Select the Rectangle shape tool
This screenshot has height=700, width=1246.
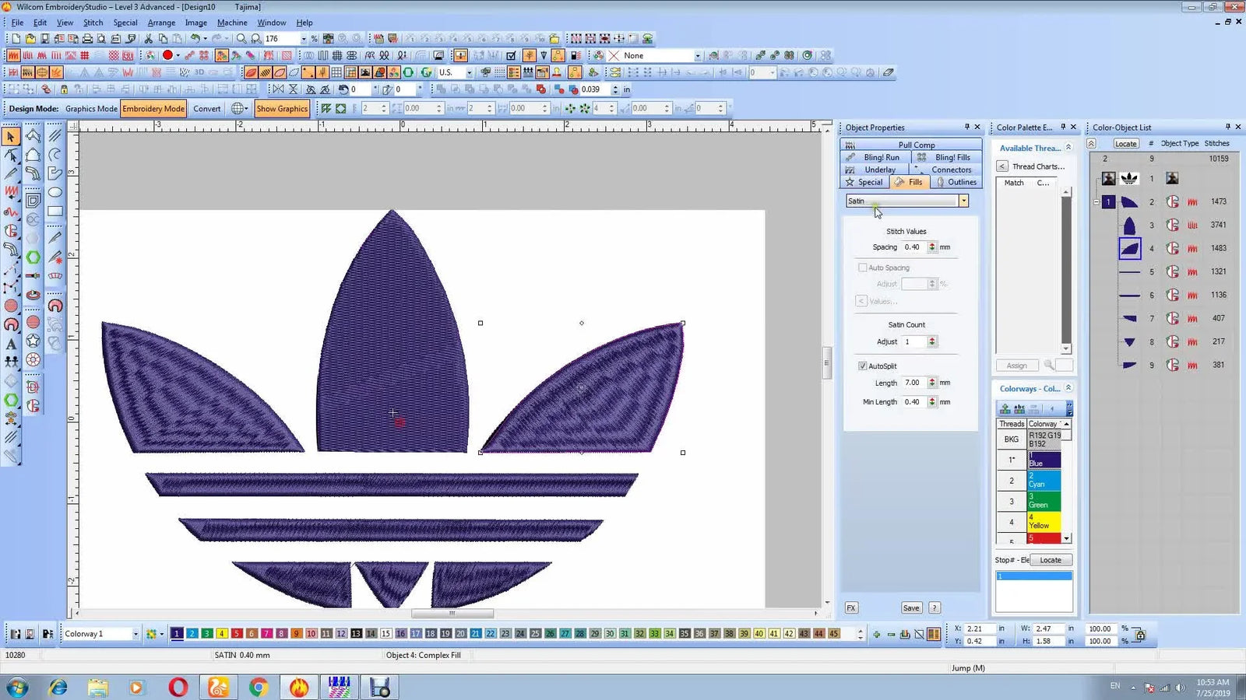coord(55,211)
